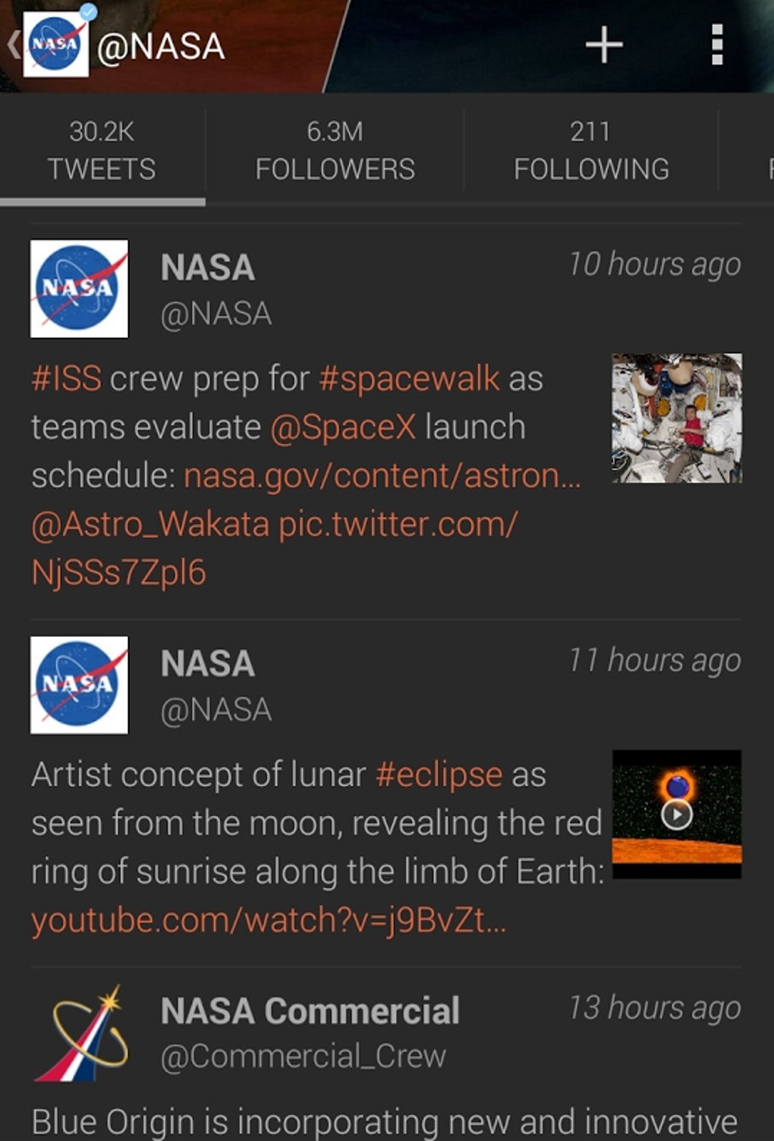
Task: Follow the nasa.gov/content/astron link
Action: tap(382, 475)
